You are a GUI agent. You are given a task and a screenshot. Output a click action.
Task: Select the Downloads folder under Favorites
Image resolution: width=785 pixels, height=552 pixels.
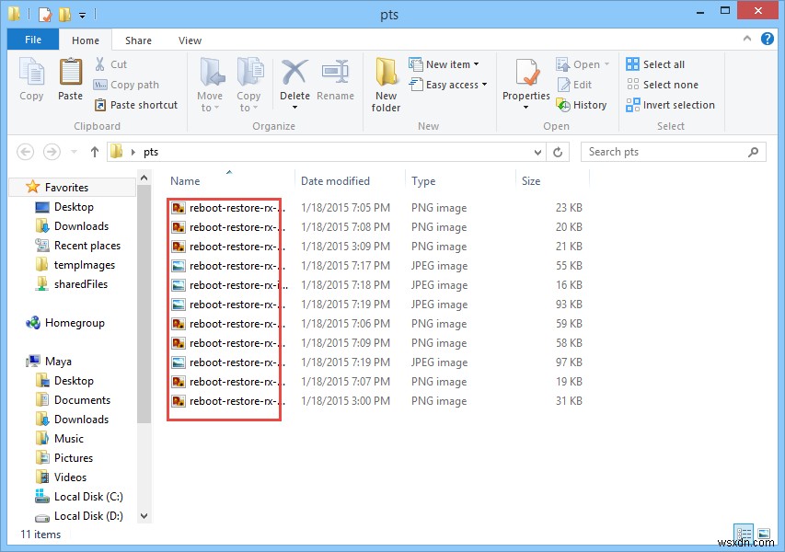pos(82,225)
